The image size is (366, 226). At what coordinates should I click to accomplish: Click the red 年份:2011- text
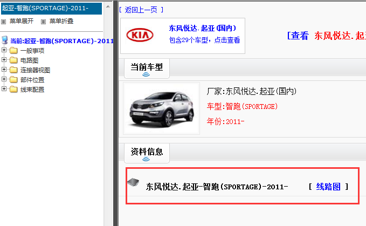tap(225, 121)
